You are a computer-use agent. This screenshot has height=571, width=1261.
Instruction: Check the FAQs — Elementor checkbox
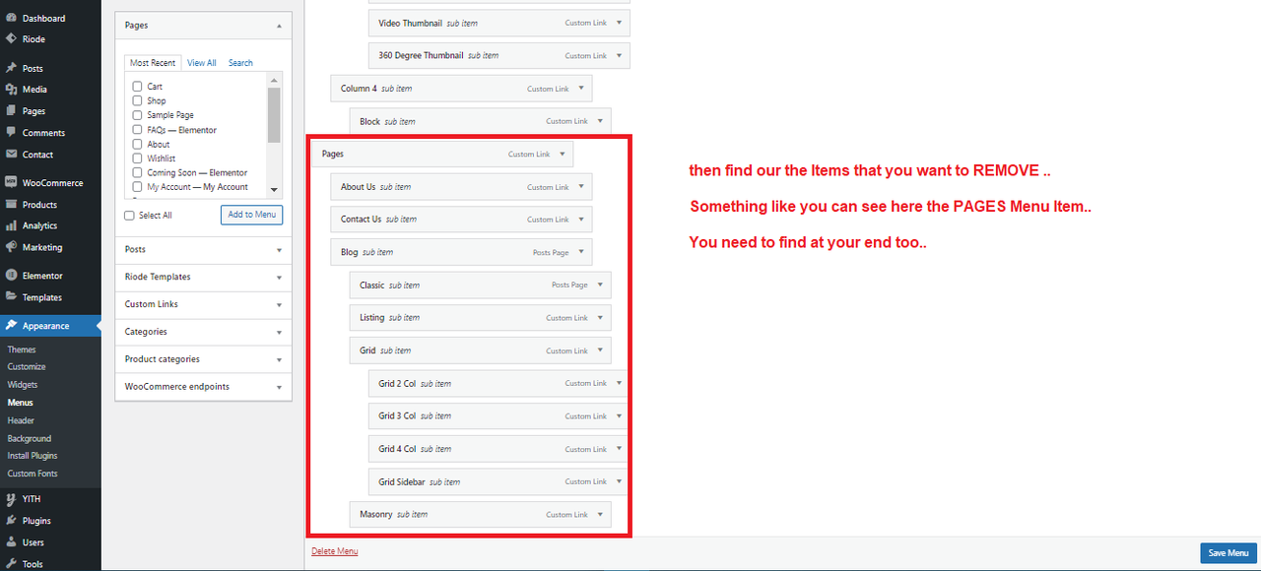[138, 130]
